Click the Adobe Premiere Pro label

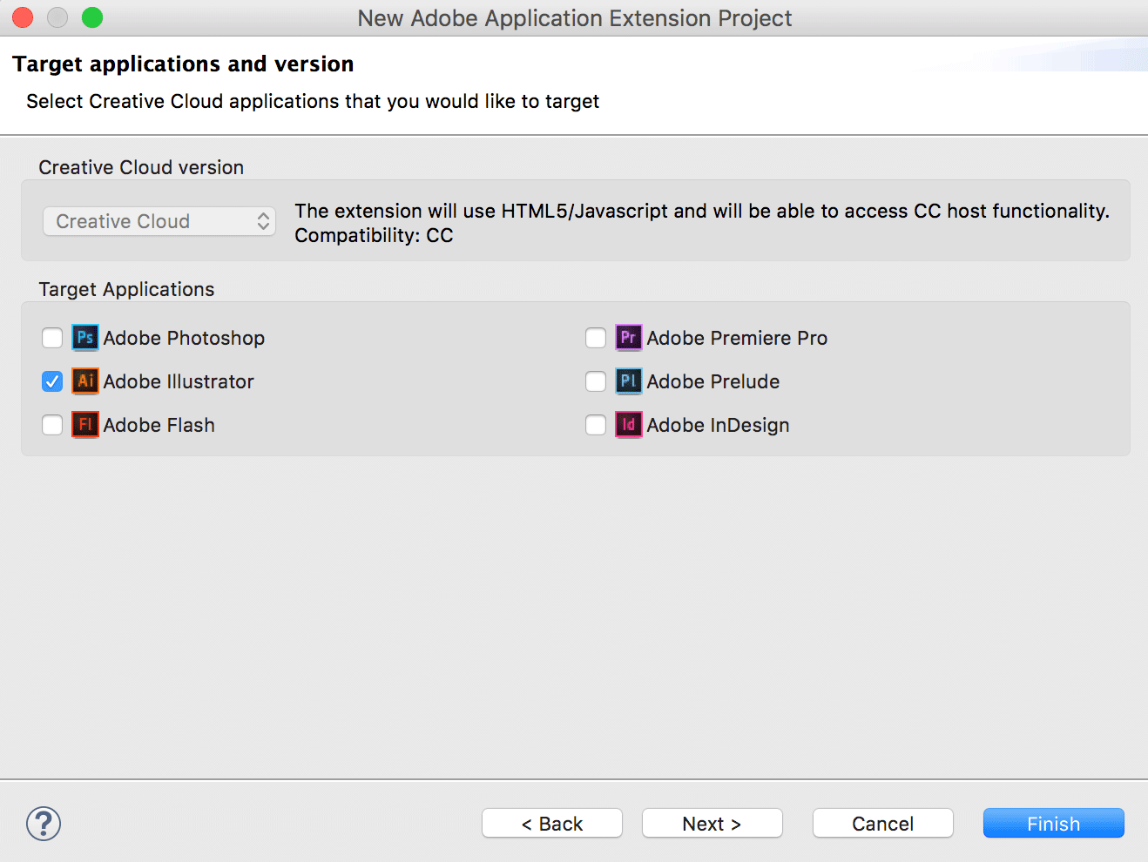[737, 338]
